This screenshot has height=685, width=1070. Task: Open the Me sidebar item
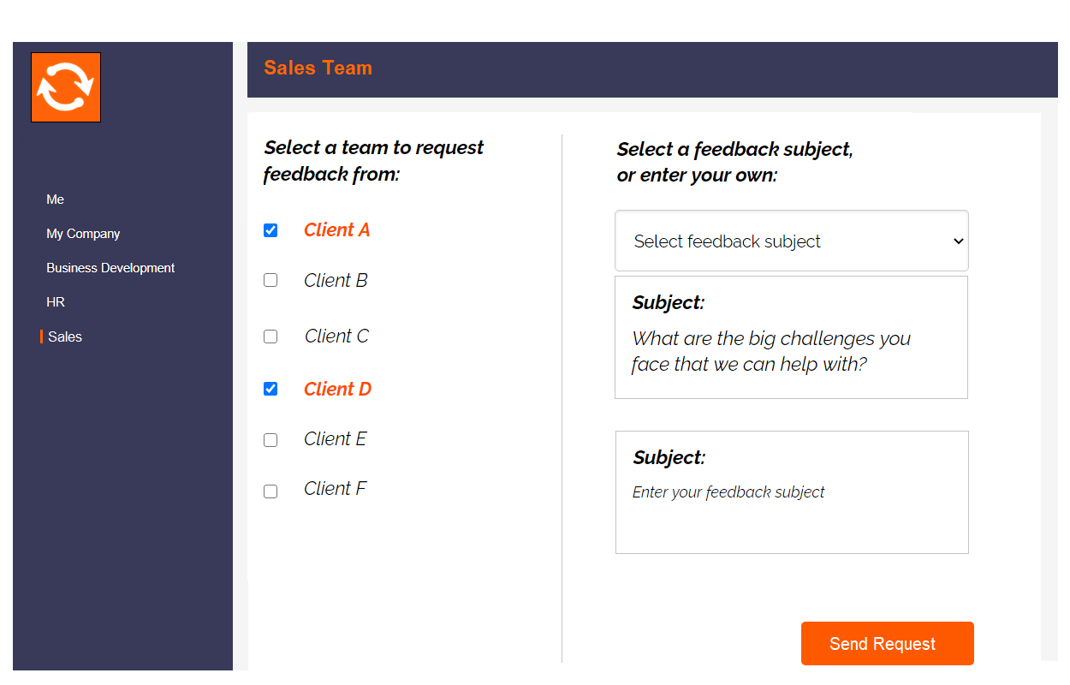[x=56, y=200]
